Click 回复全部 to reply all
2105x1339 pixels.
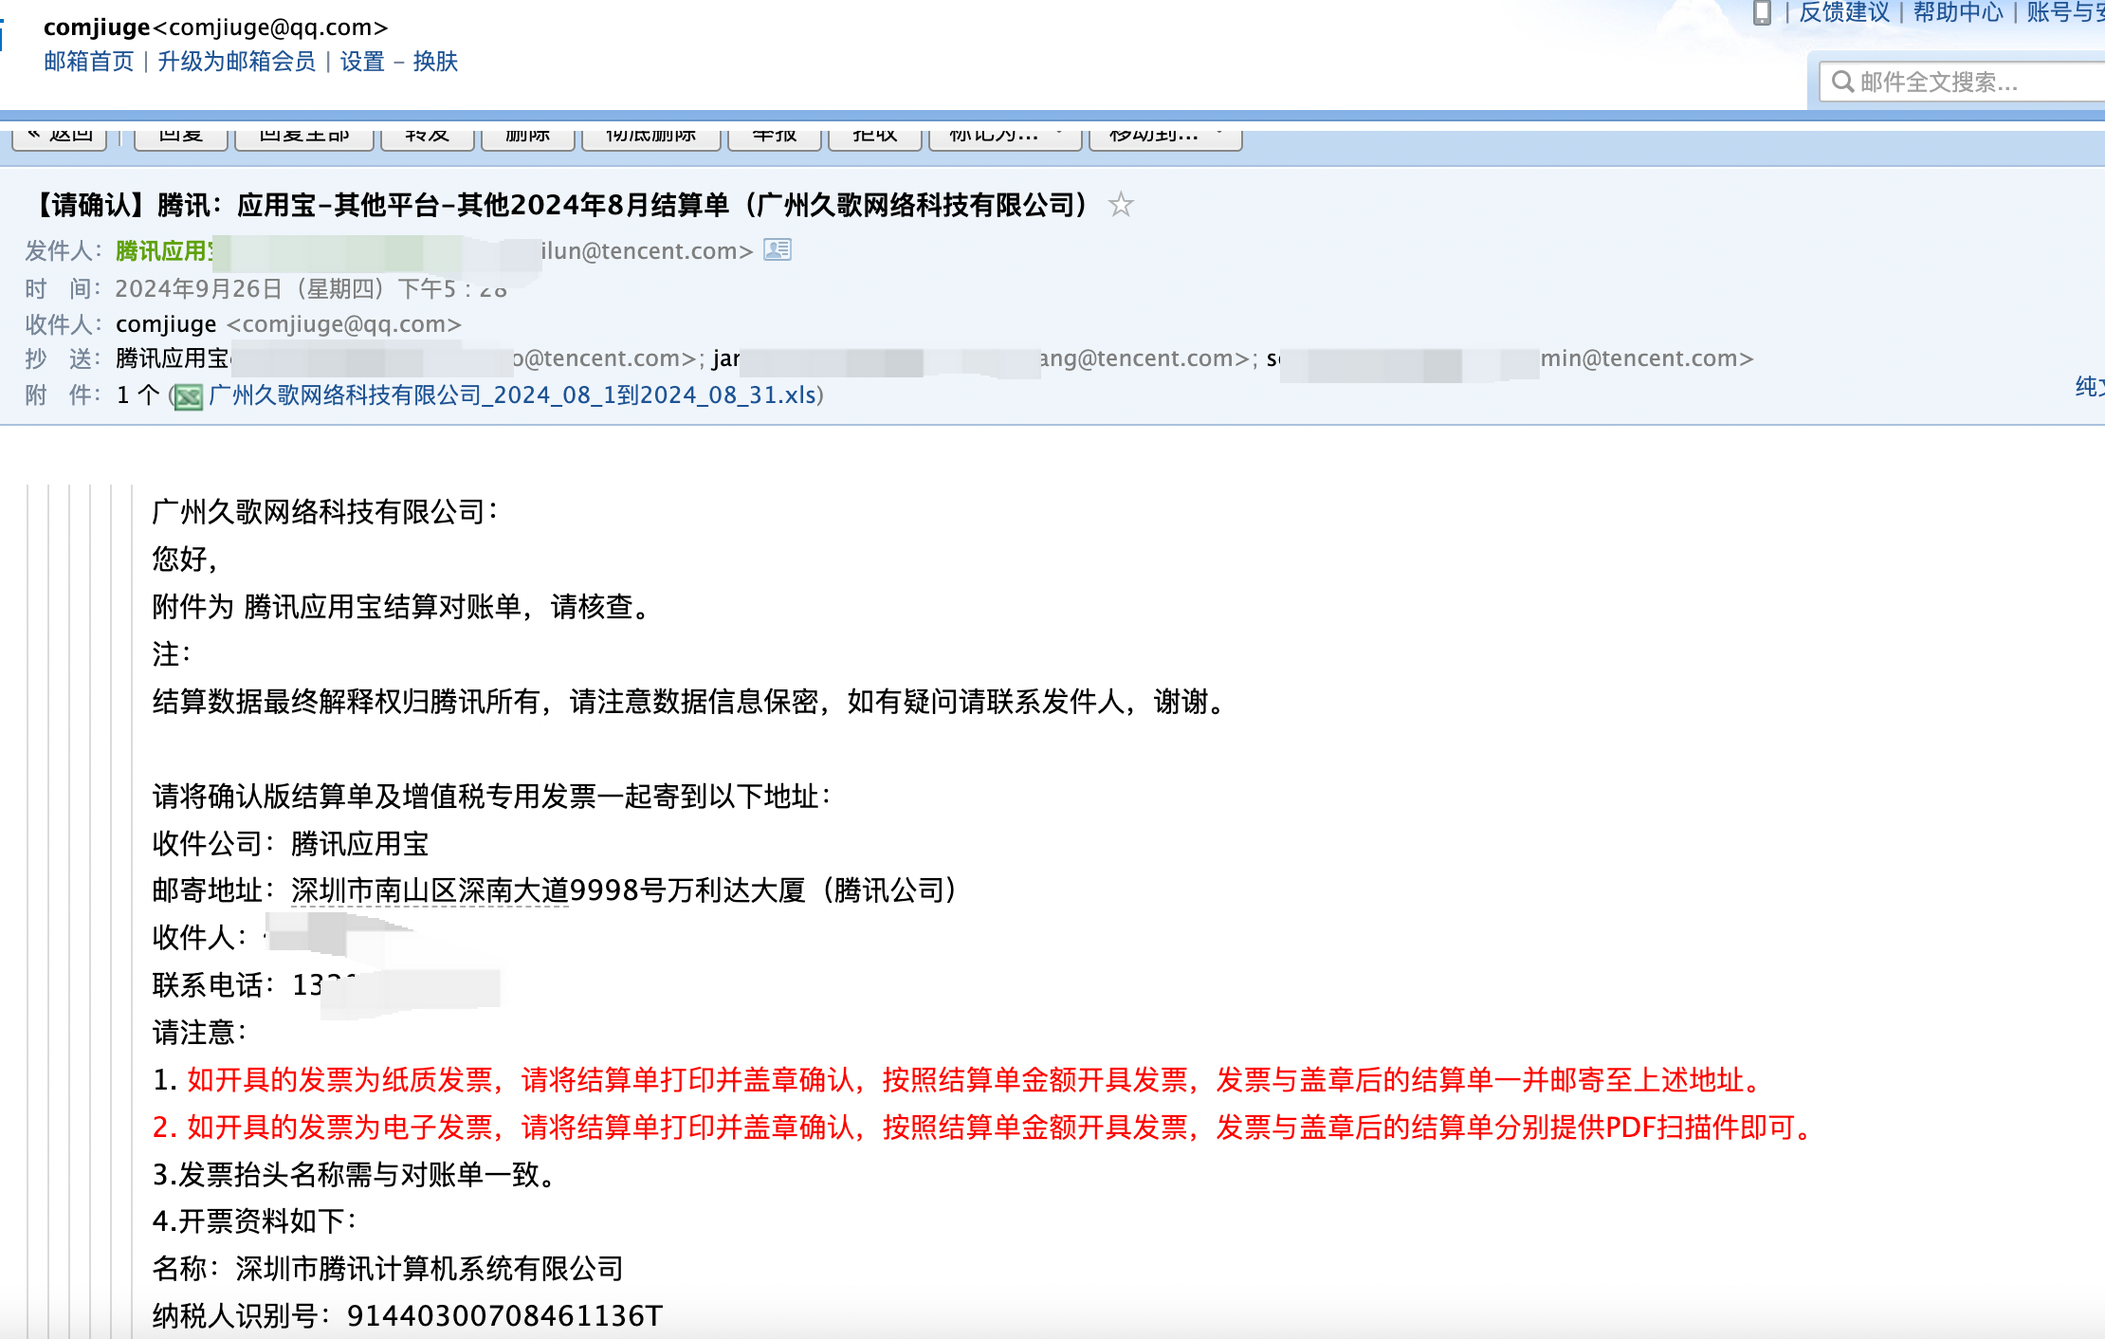304,137
